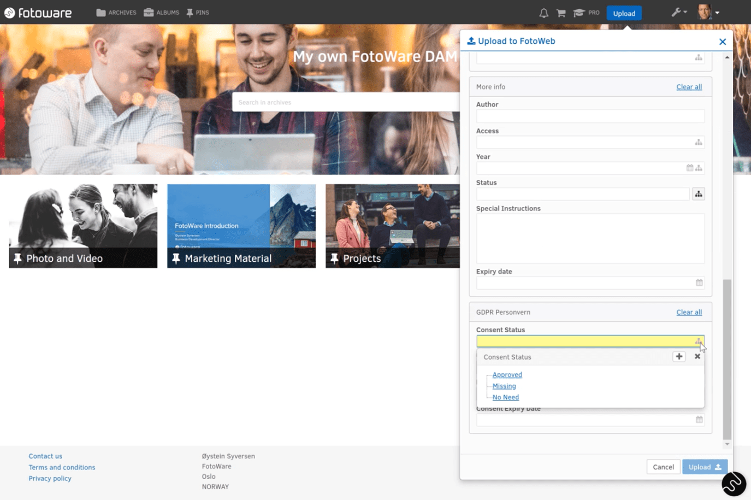Open the Archives menu
Viewport: 751px width, 500px height.
click(116, 13)
